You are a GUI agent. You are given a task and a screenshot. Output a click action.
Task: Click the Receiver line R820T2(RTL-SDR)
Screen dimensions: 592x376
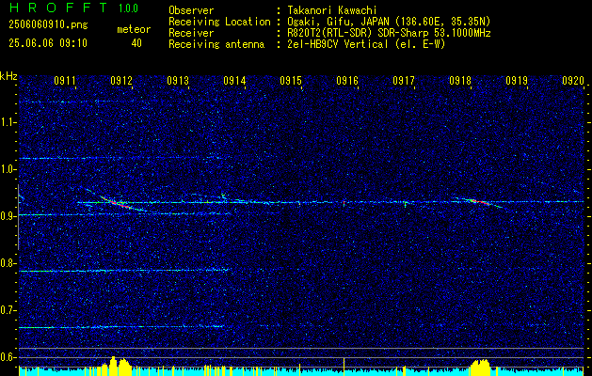point(331,33)
